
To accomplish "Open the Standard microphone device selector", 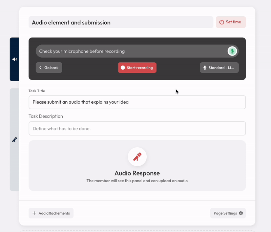I will tap(219, 68).
